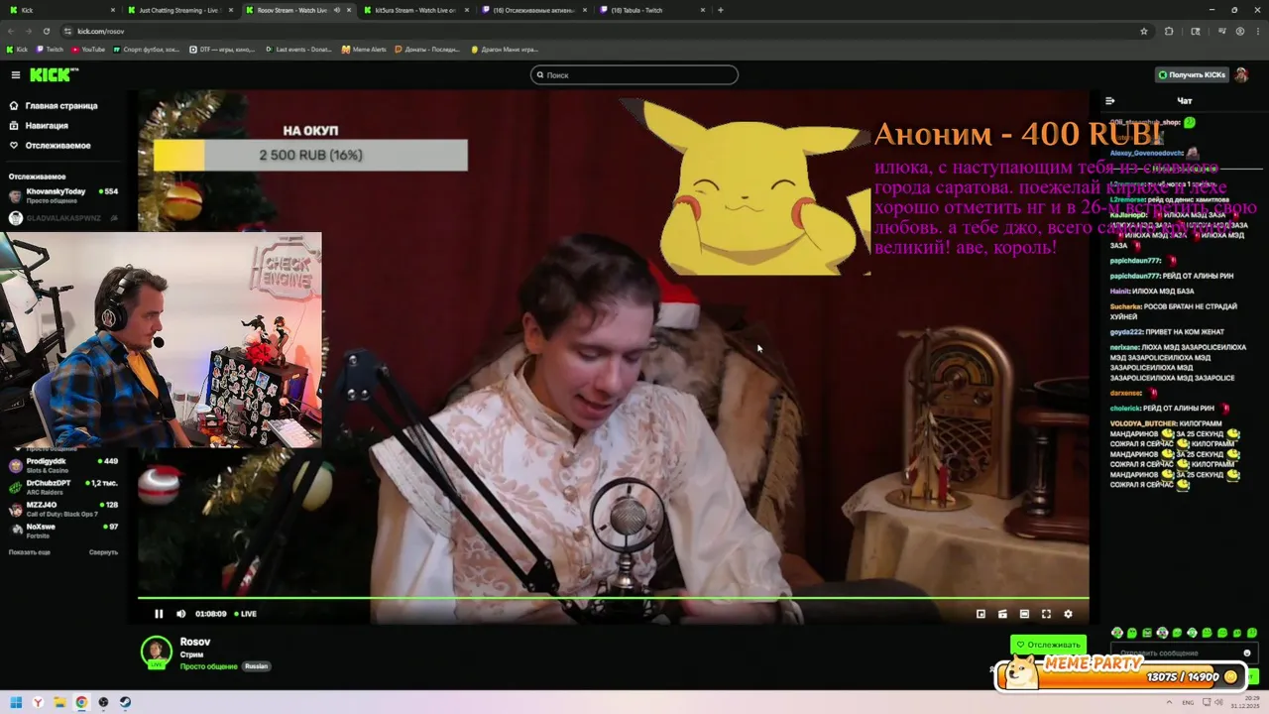Click the KICK logo
The width and height of the screenshot is (1269, 714).
[53, 74]
